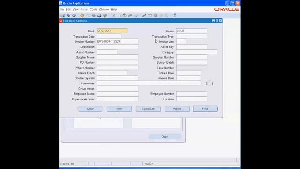
Task: Click the Delete Record toolbar icon
Action: [x=136, y=15]
